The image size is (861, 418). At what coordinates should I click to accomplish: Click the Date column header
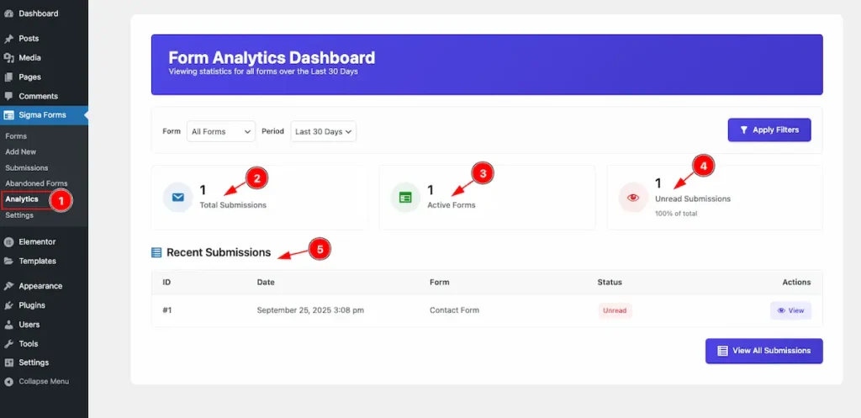(x=266, y=283)
